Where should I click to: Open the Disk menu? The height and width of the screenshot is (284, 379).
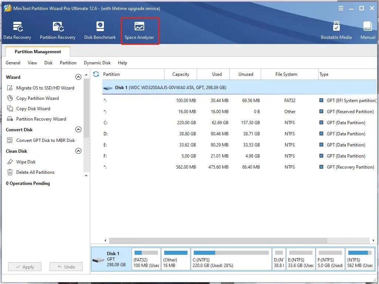[48, 63]
